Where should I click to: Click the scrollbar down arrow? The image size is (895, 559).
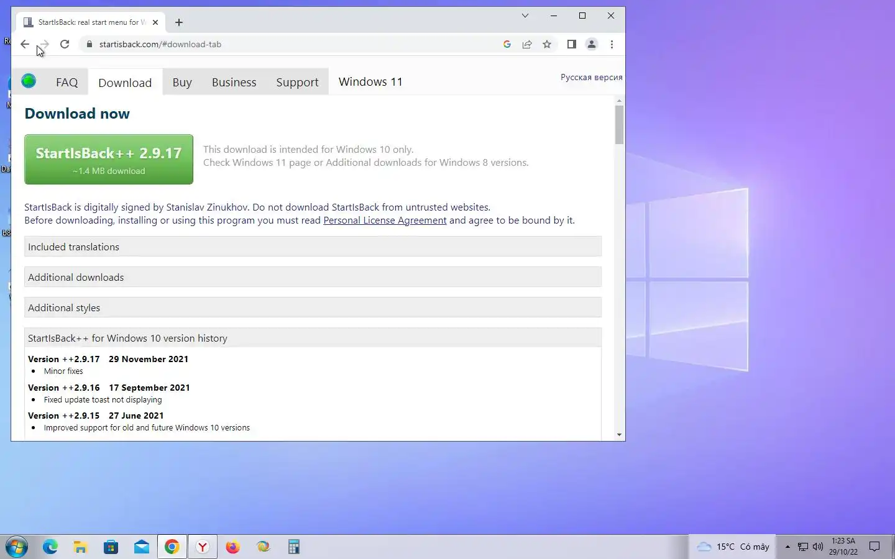(619, 435)
